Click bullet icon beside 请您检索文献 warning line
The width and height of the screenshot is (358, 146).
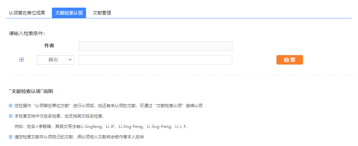pos(11,137)
